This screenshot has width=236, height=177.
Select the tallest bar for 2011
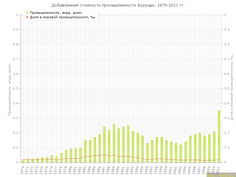[219, 136]
